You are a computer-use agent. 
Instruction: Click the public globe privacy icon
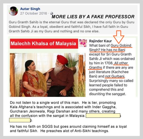tap(52, 13)
